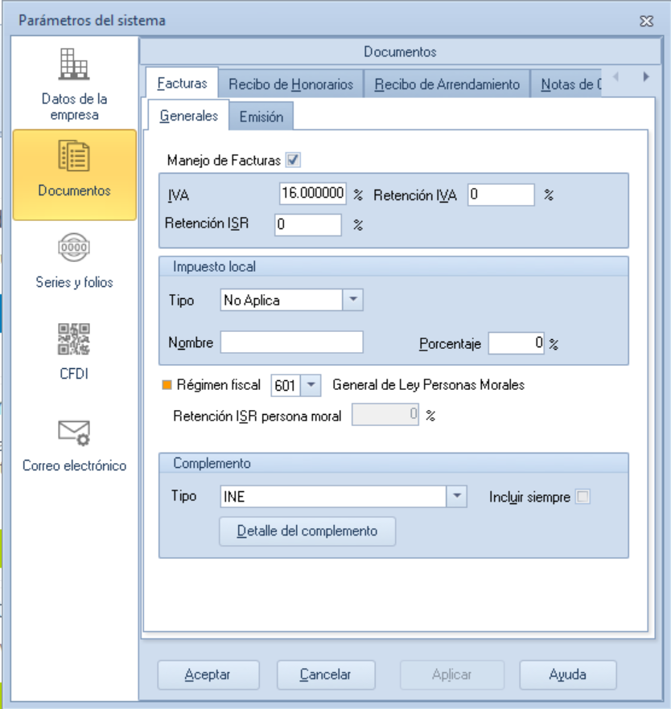
Task: Click Detalle del complemento button
Action: tap(307, 531)
